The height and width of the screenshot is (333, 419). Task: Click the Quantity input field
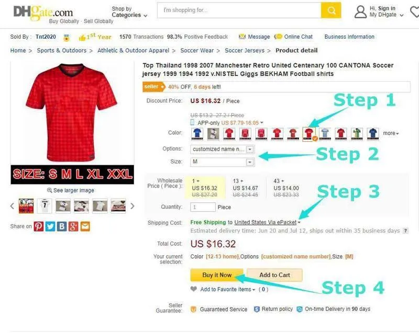click(x=203, y=207)
